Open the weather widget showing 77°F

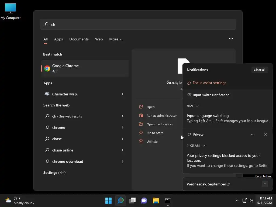click(20, 201)
